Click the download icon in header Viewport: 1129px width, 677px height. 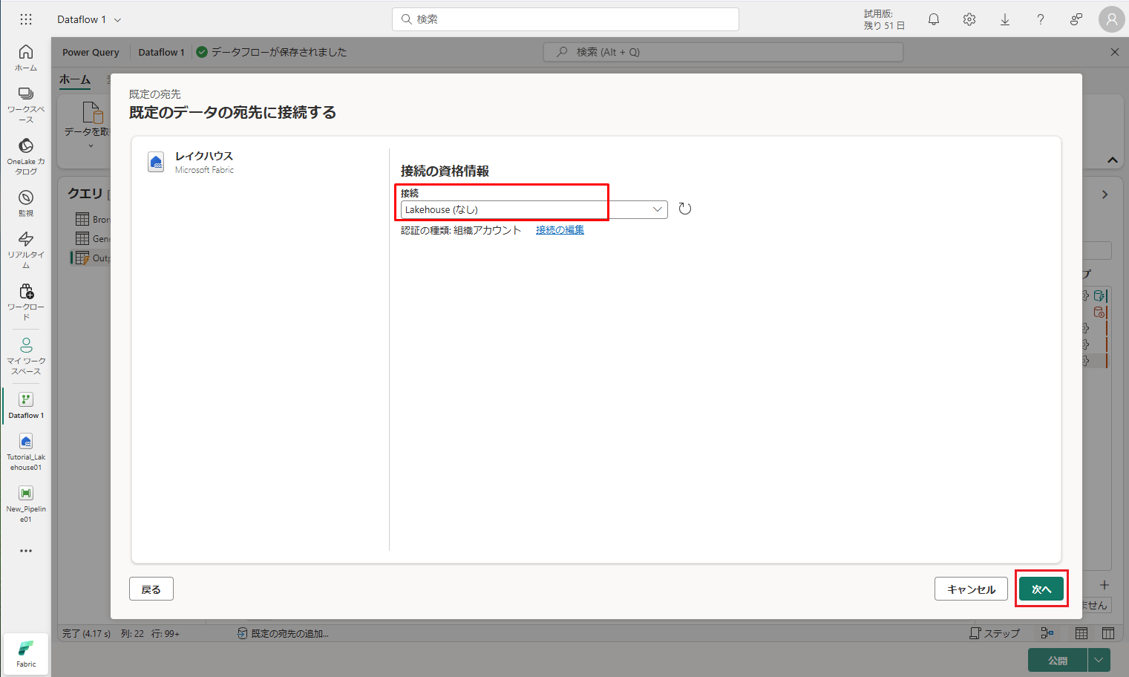tap(1005, 20)
